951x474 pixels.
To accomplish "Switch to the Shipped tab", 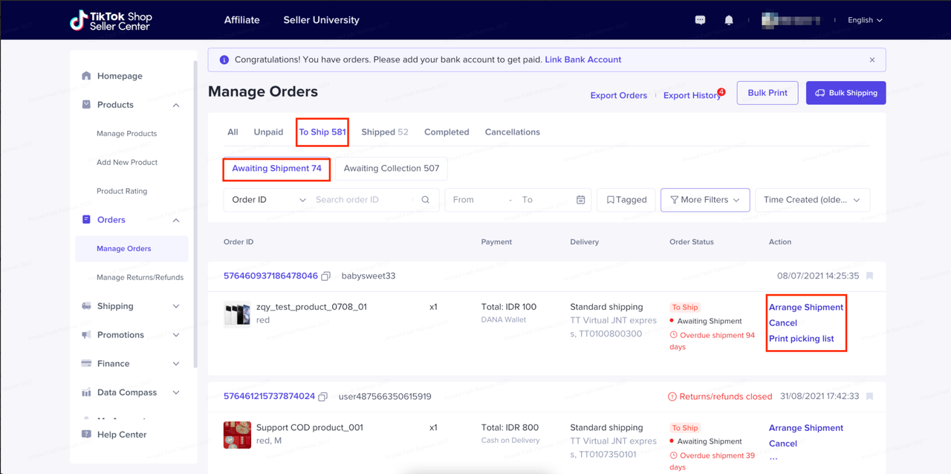I will pos(384,132).
